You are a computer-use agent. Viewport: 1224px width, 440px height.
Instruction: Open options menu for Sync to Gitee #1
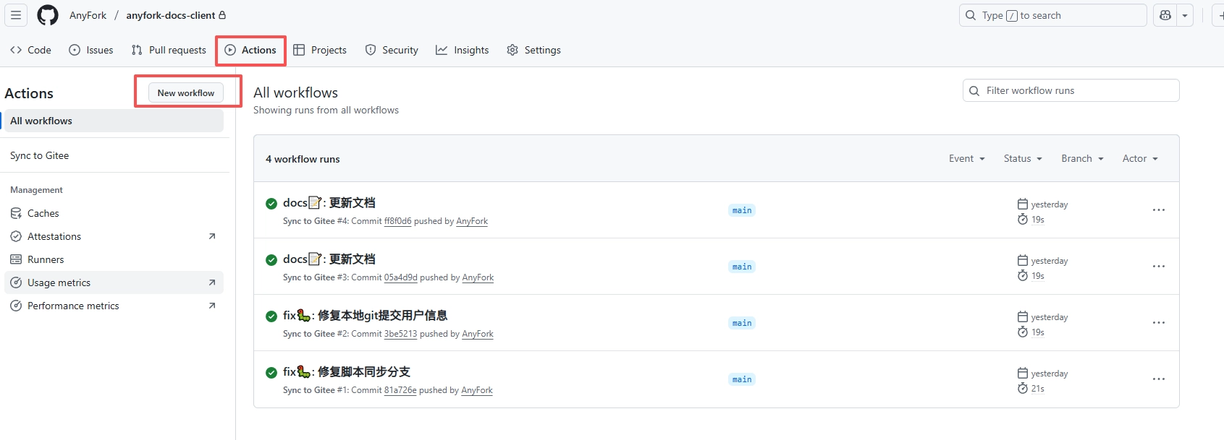pyautogui.click(x=1158, y=379)
